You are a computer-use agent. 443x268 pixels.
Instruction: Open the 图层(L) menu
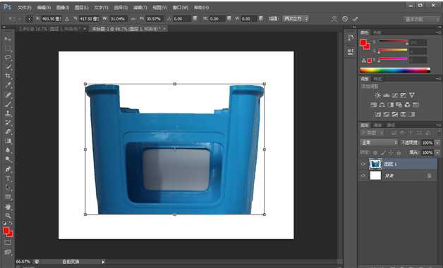tap(82, 7)
